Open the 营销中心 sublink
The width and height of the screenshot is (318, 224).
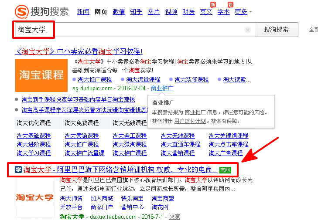click(132, 207)
